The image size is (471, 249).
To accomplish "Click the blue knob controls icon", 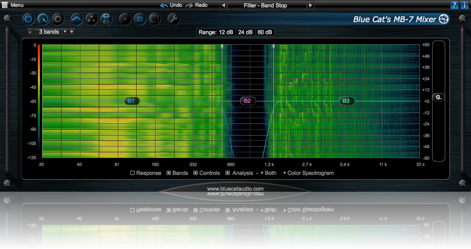I will [x=43, y=19].
